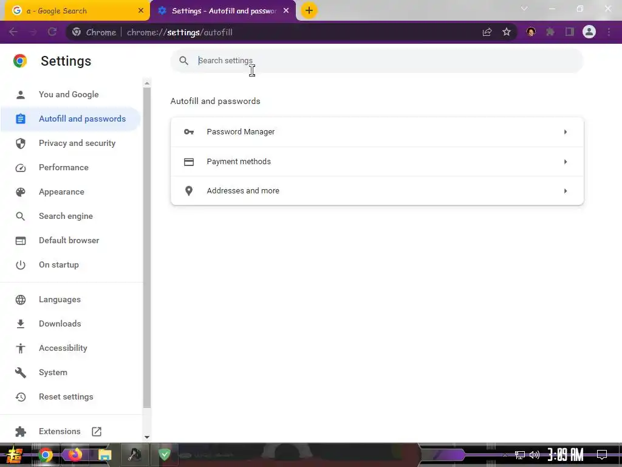
Task: Click the Payment methods row
Action: [x=377, y=162]
